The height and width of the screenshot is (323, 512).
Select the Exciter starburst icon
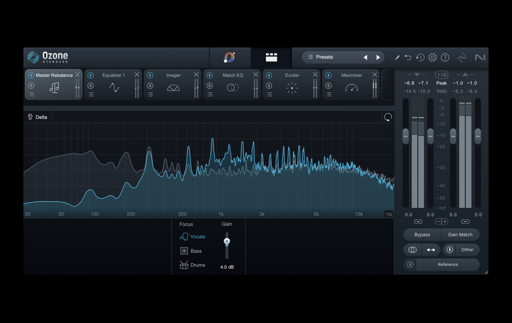(x=292, y=88)
